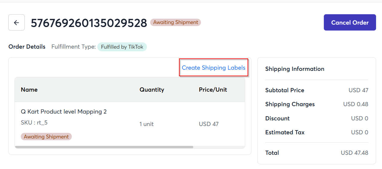Cancel the order with Cancel Order button
The image size is (382, 169).
tap(350, 23)
